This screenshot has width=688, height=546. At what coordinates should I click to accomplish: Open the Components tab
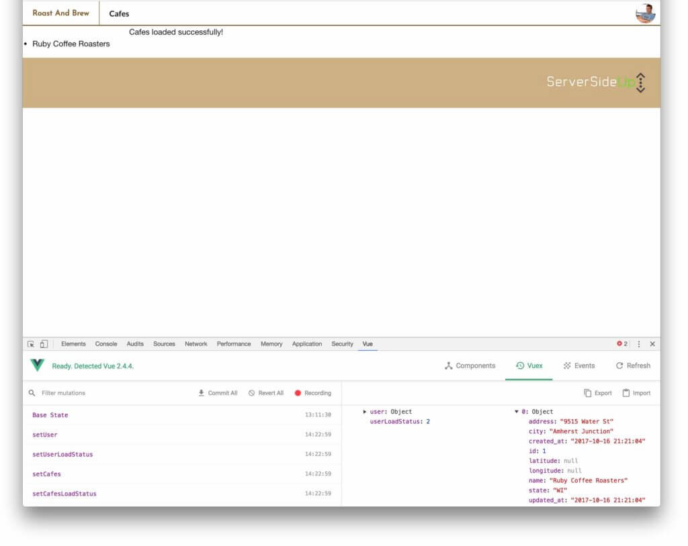(470, 366)
